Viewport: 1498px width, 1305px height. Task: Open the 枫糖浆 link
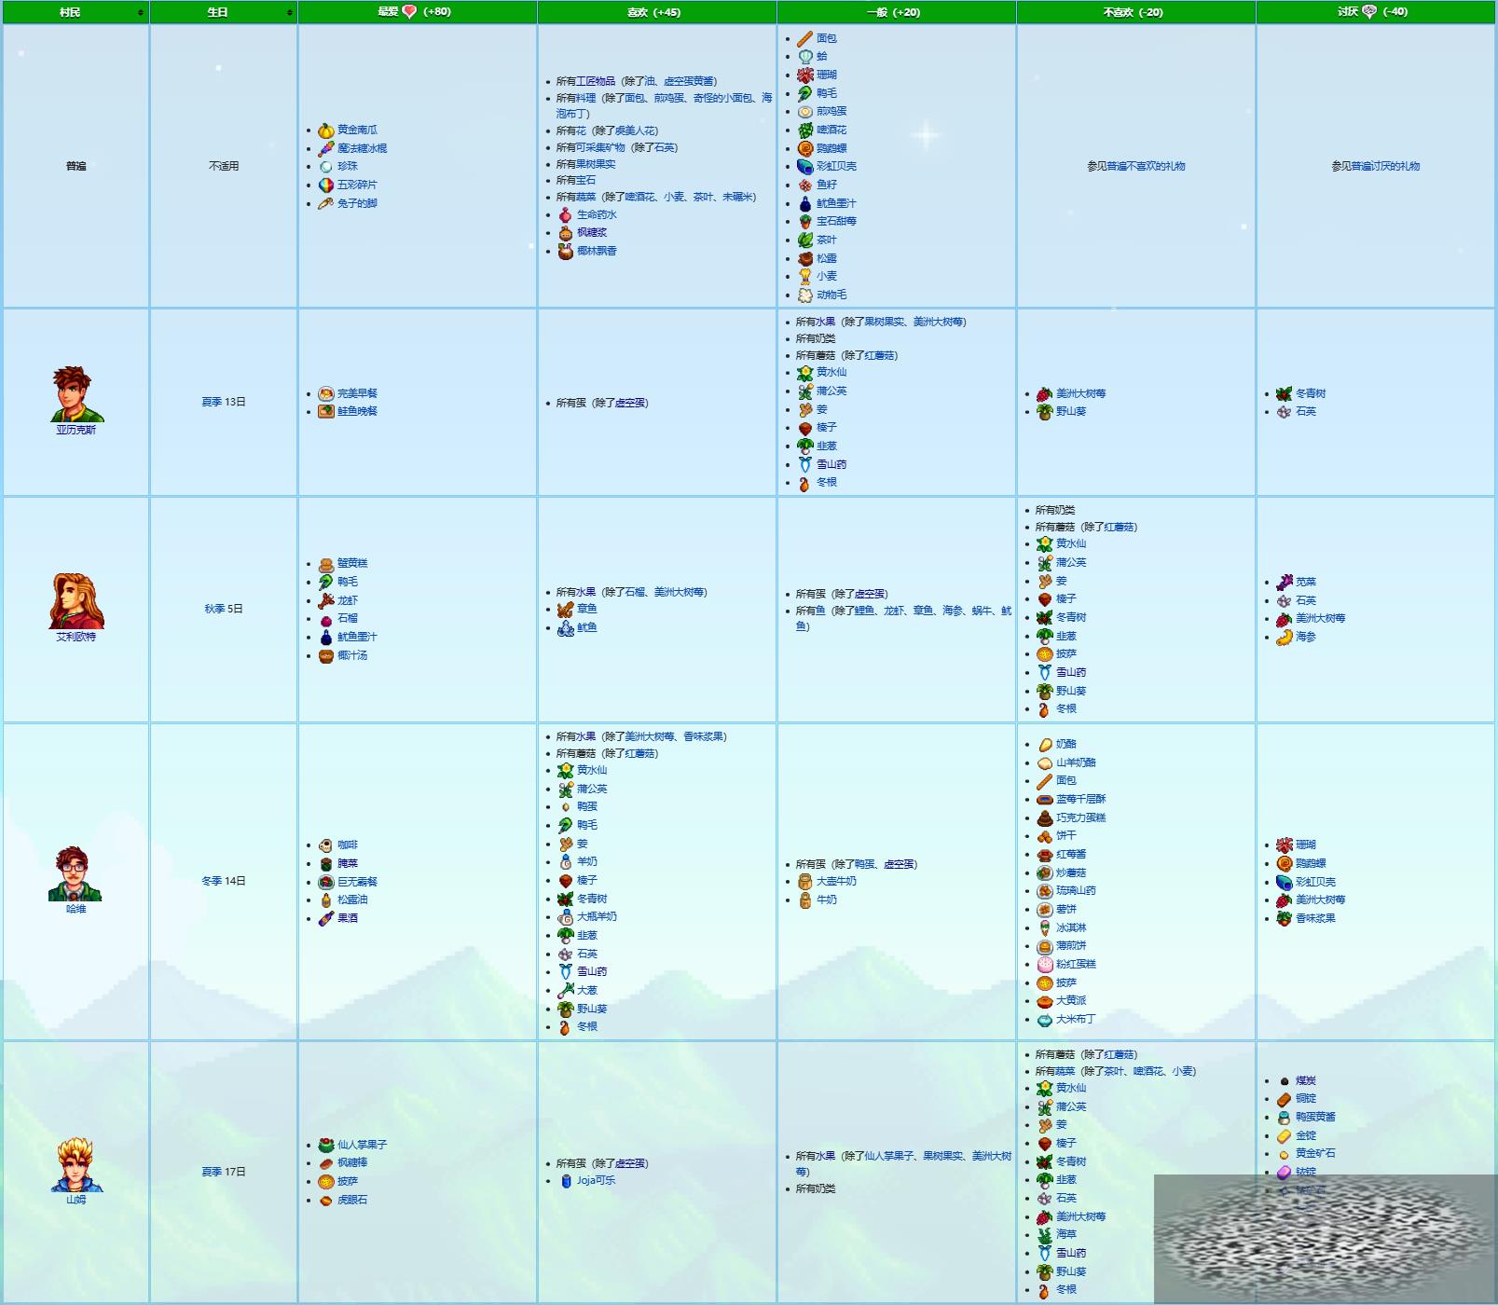(x=592, y=233)
